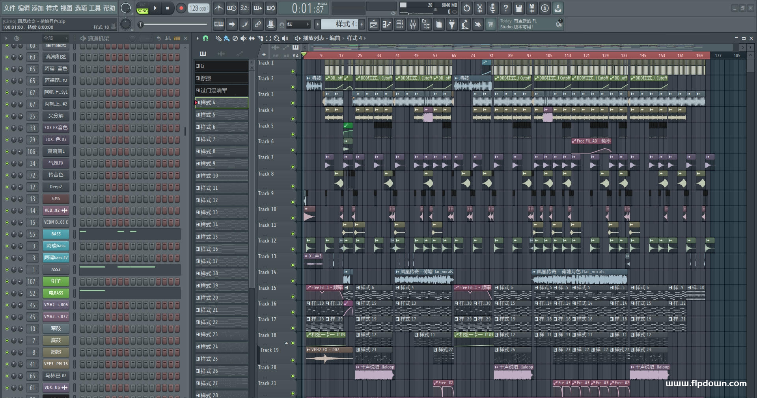
Task: Open the piano roll view
Action: pos(386,25)
